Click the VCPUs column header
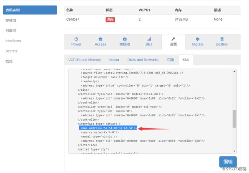The width and height of the screenshot is (249, 173). [144, 10]
